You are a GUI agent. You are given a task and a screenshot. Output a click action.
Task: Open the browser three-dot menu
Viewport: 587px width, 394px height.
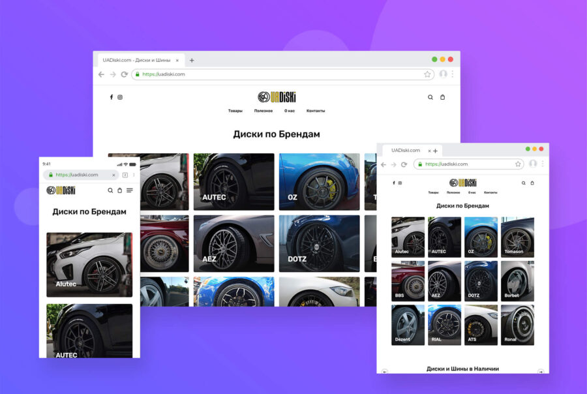tap(452, 74)
